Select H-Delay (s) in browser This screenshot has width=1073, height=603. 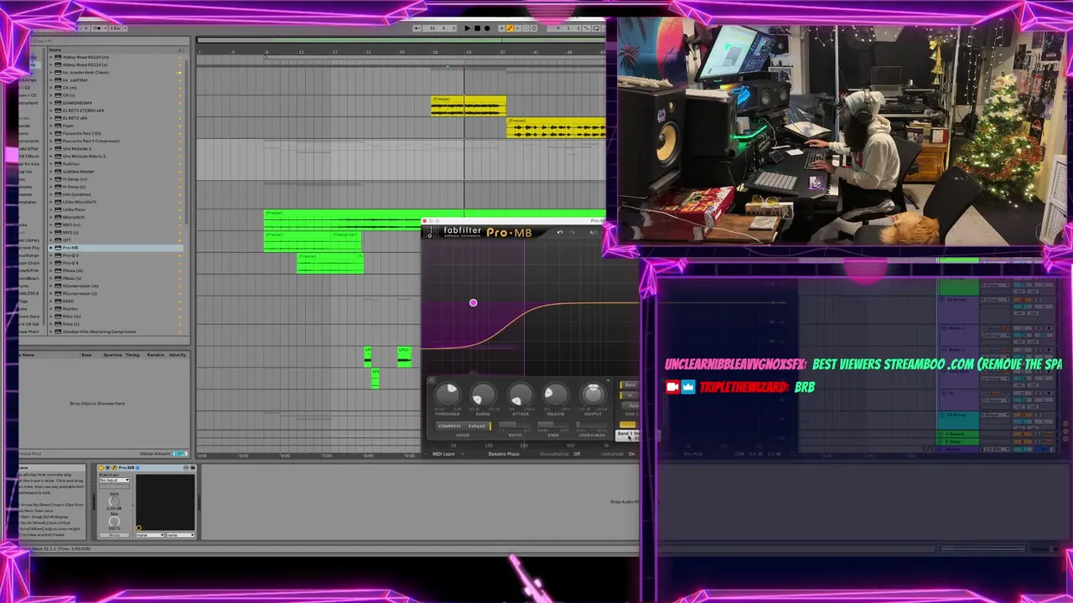(75, 187)
